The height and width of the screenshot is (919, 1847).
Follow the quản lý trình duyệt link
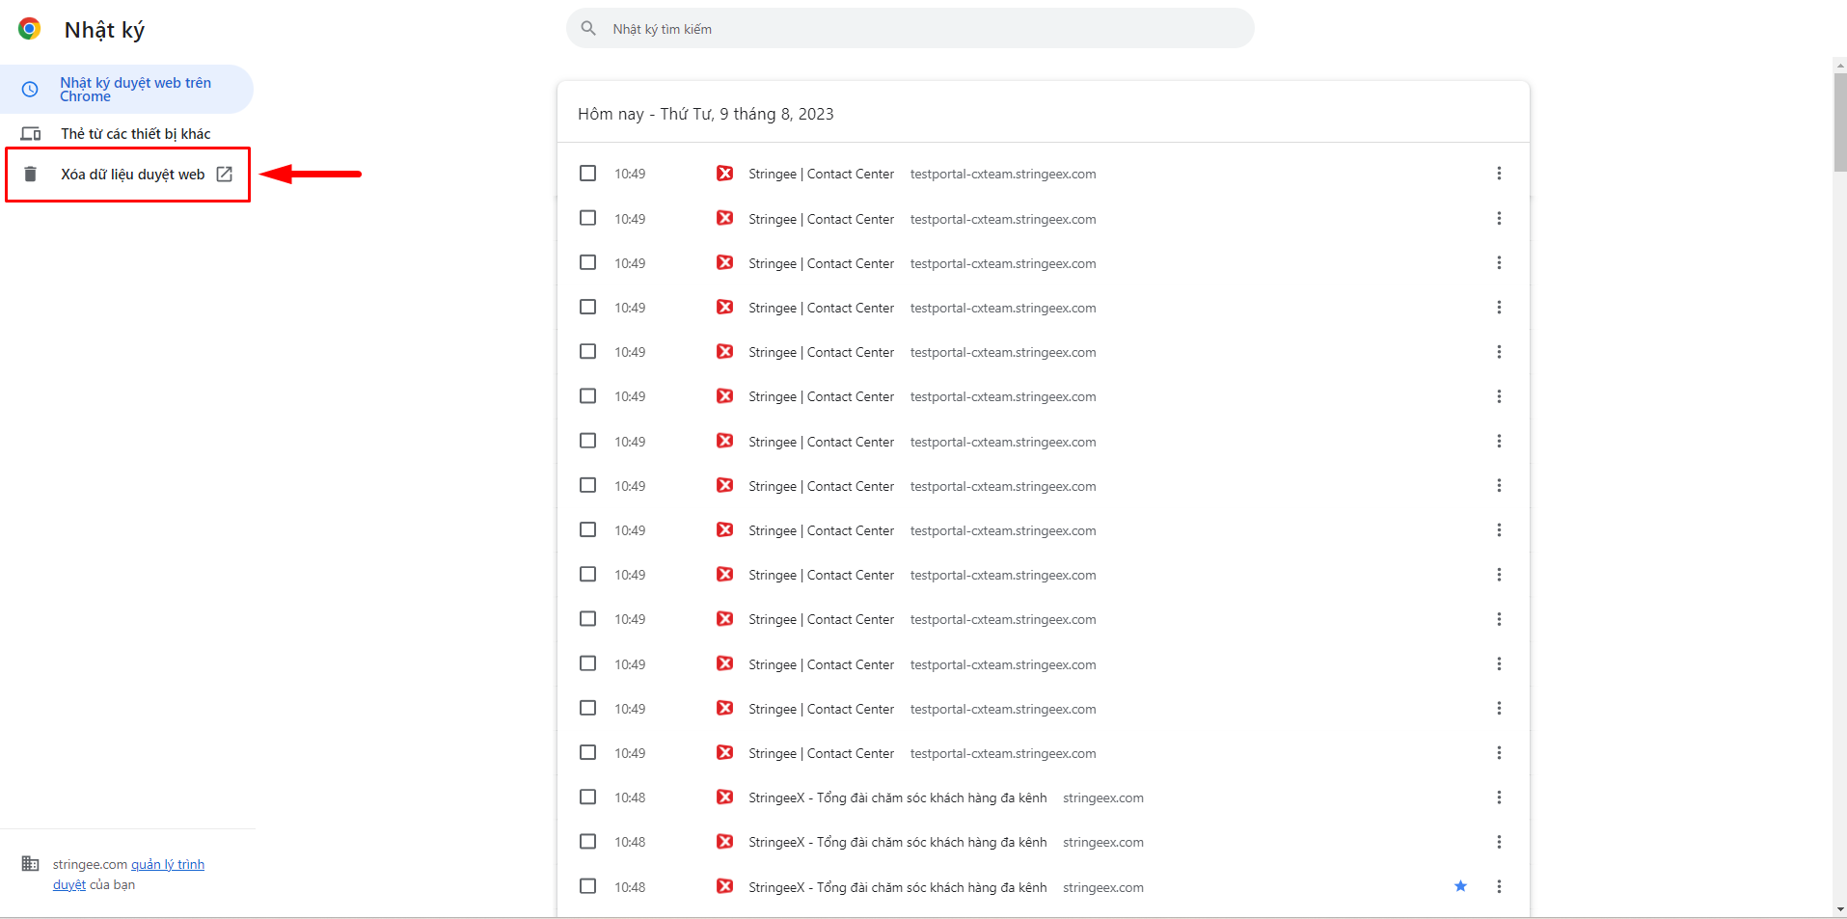coord(167,865)
